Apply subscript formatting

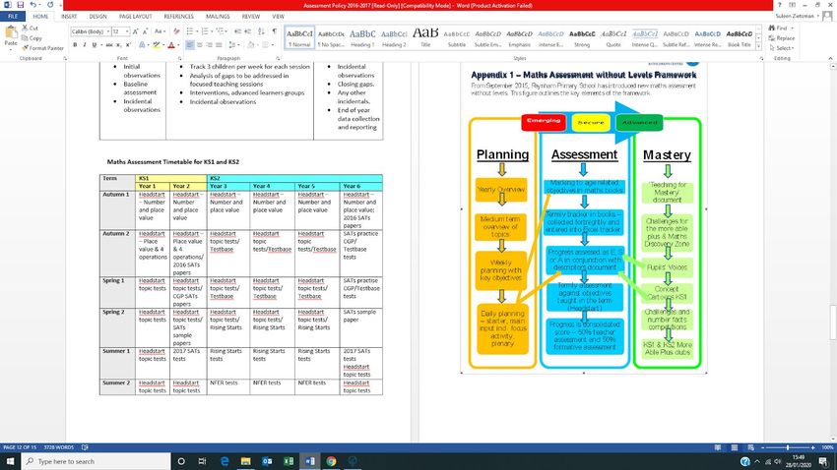point(119,45)
